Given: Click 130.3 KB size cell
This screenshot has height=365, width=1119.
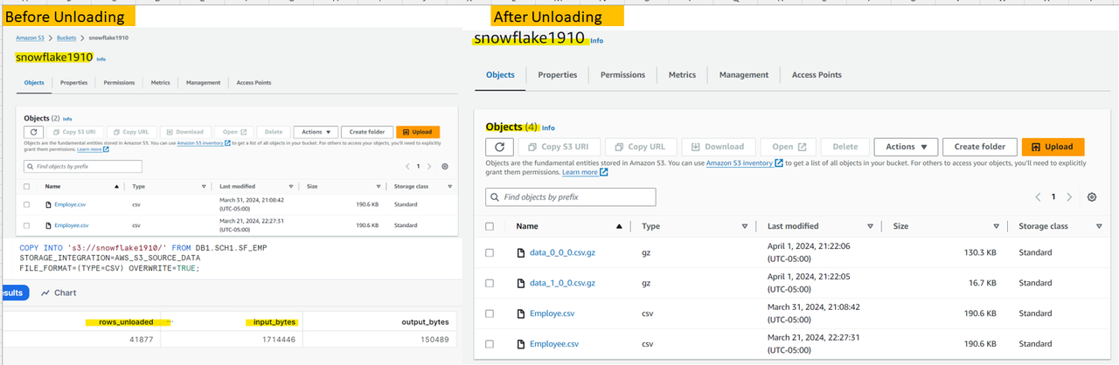Looking at the screenshot, I should pos(979,253).
